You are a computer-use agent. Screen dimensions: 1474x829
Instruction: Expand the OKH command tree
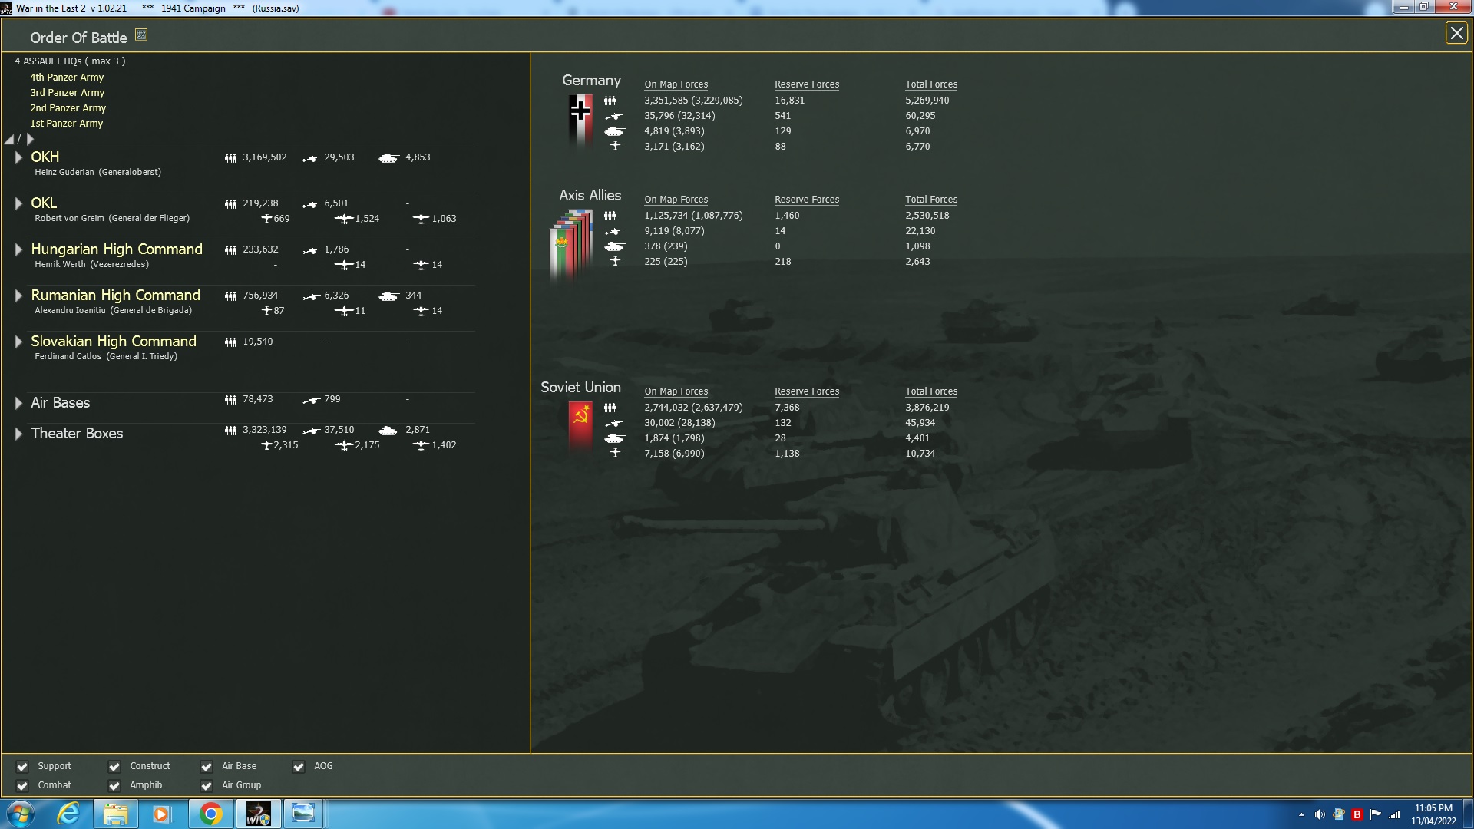pyautogui.click(x=18, y=157)
